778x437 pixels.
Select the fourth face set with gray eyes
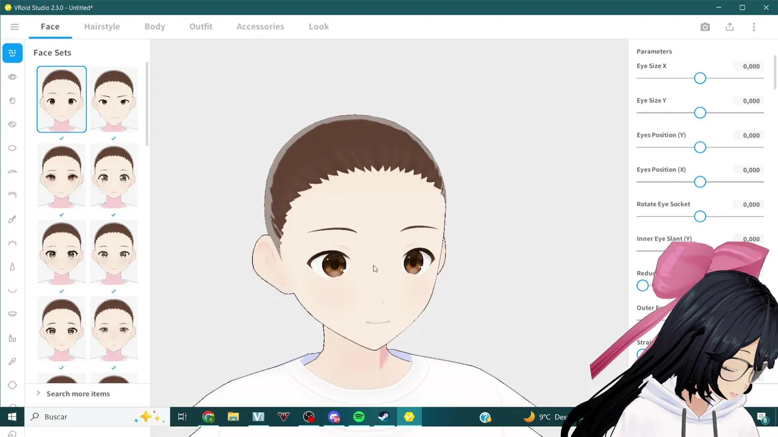point(114,175)
